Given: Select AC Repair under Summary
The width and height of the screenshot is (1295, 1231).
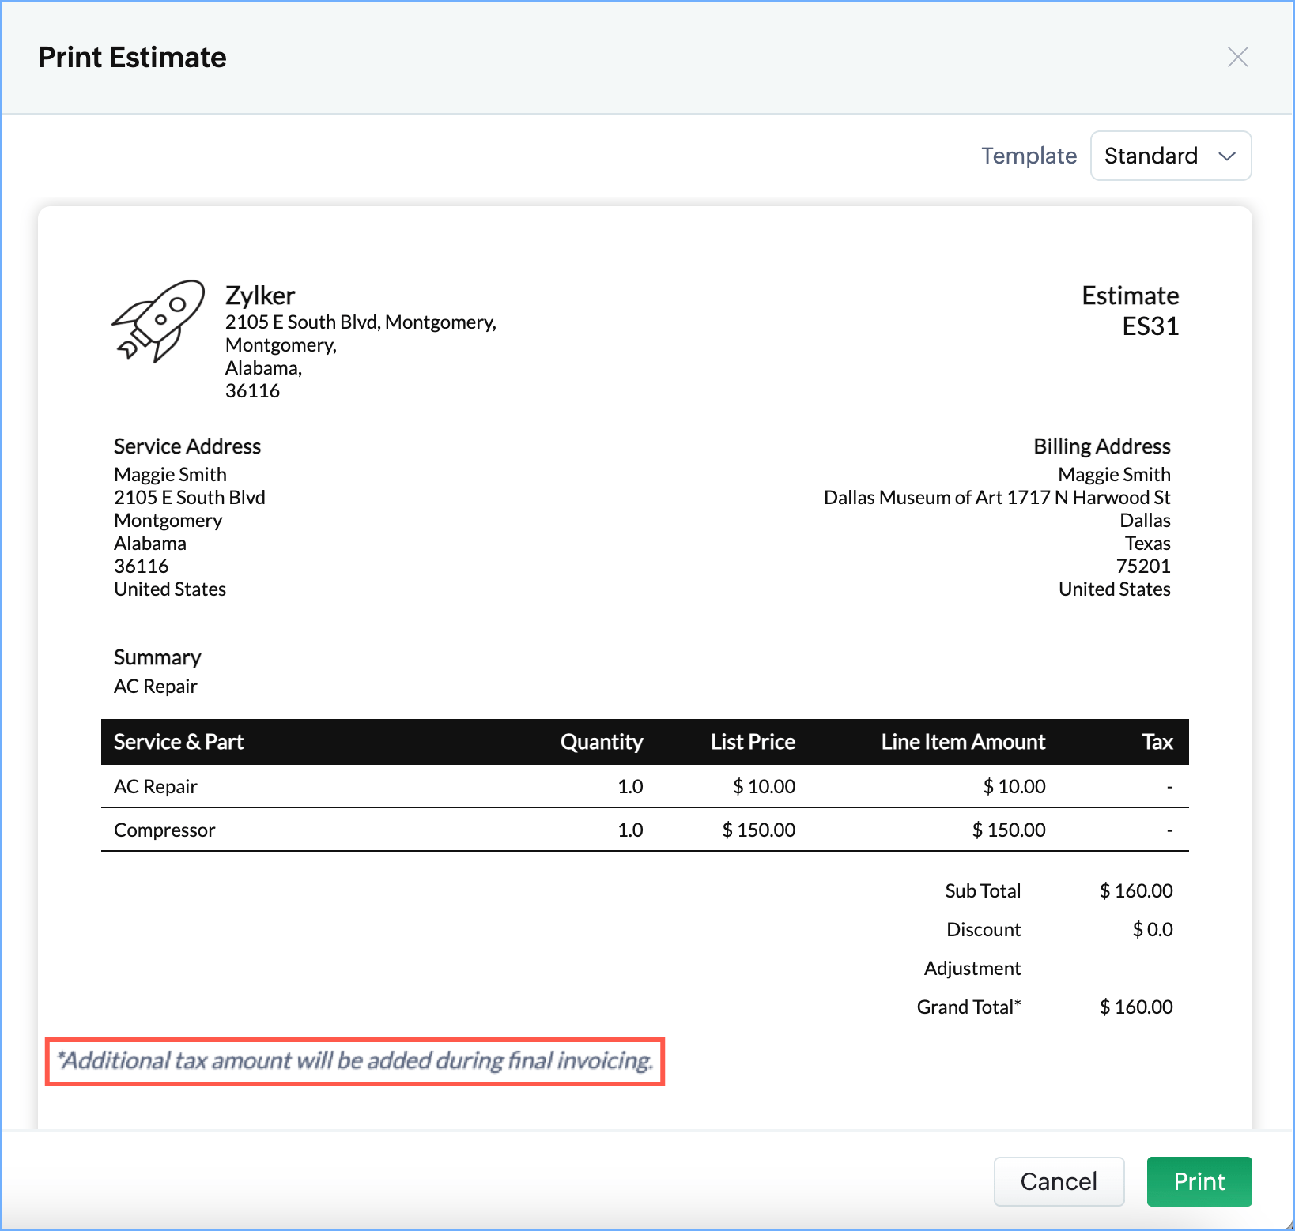Looking at the screenshot, I should (x=156, y=686).
